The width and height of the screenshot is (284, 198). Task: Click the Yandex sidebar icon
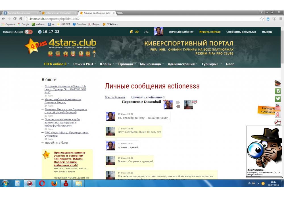277,115
